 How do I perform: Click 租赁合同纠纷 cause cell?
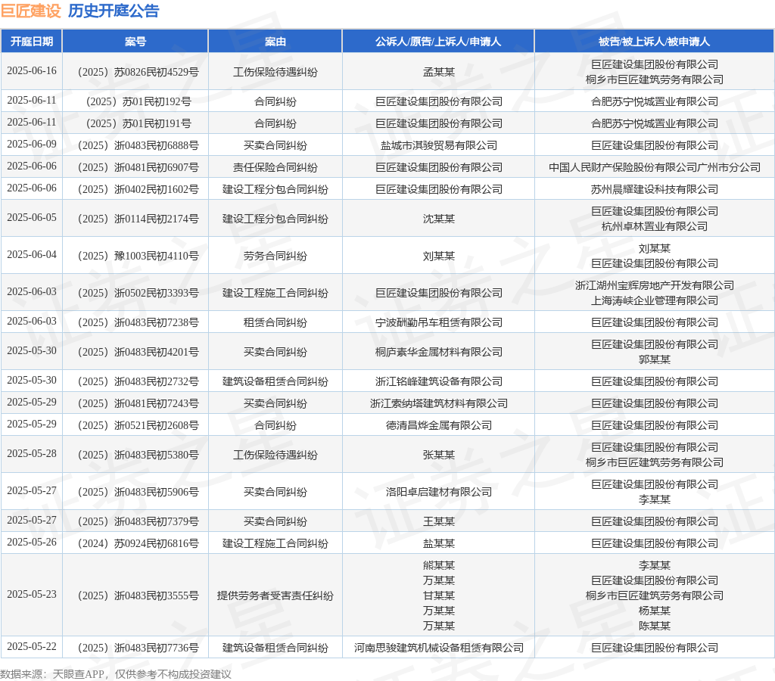click(x=275, y=322)
